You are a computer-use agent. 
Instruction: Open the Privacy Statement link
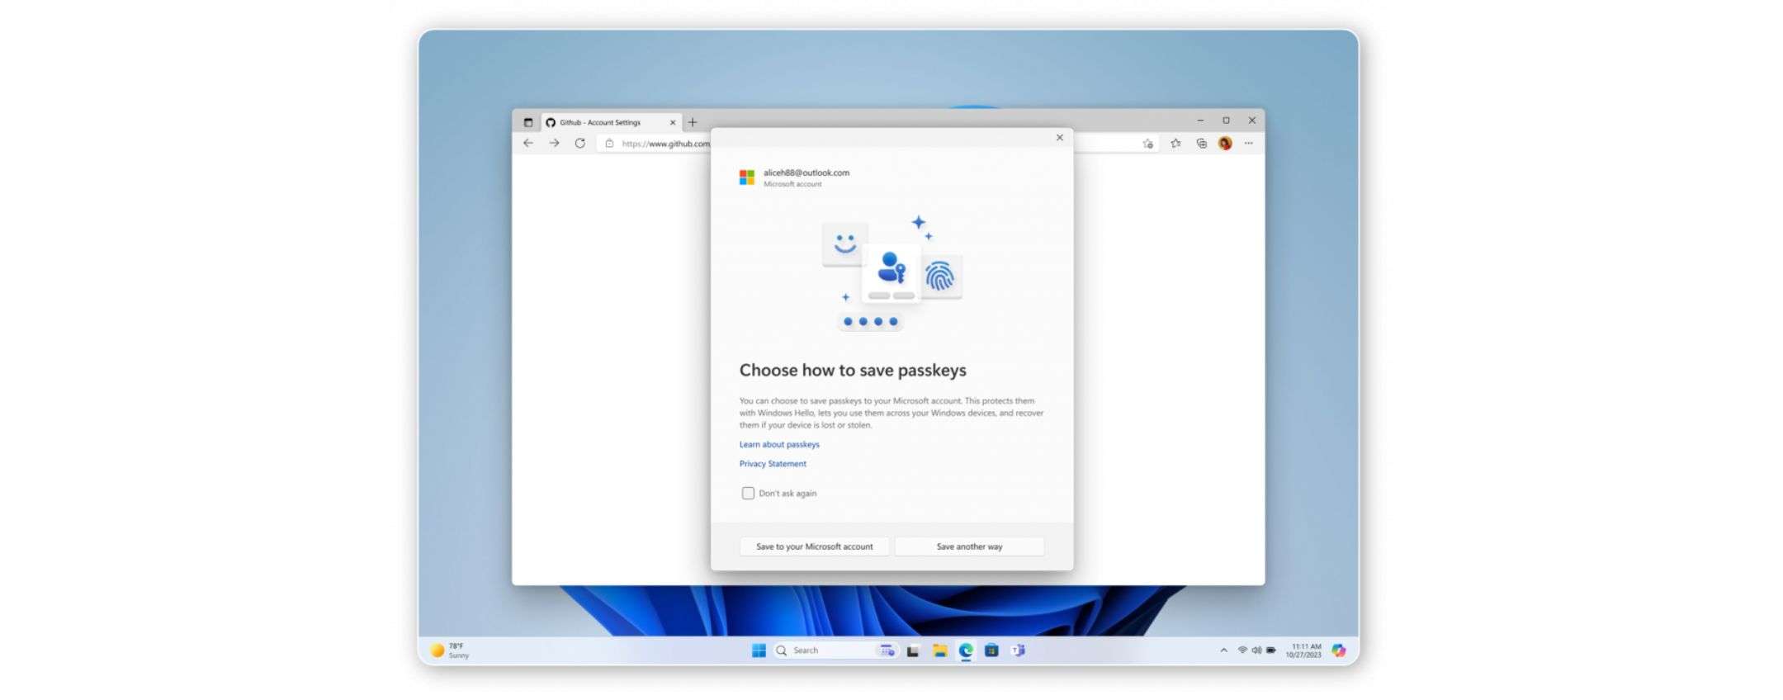pyautogui.click(x=773, y=464)
